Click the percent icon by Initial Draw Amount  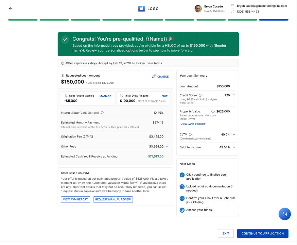(121, 96)
